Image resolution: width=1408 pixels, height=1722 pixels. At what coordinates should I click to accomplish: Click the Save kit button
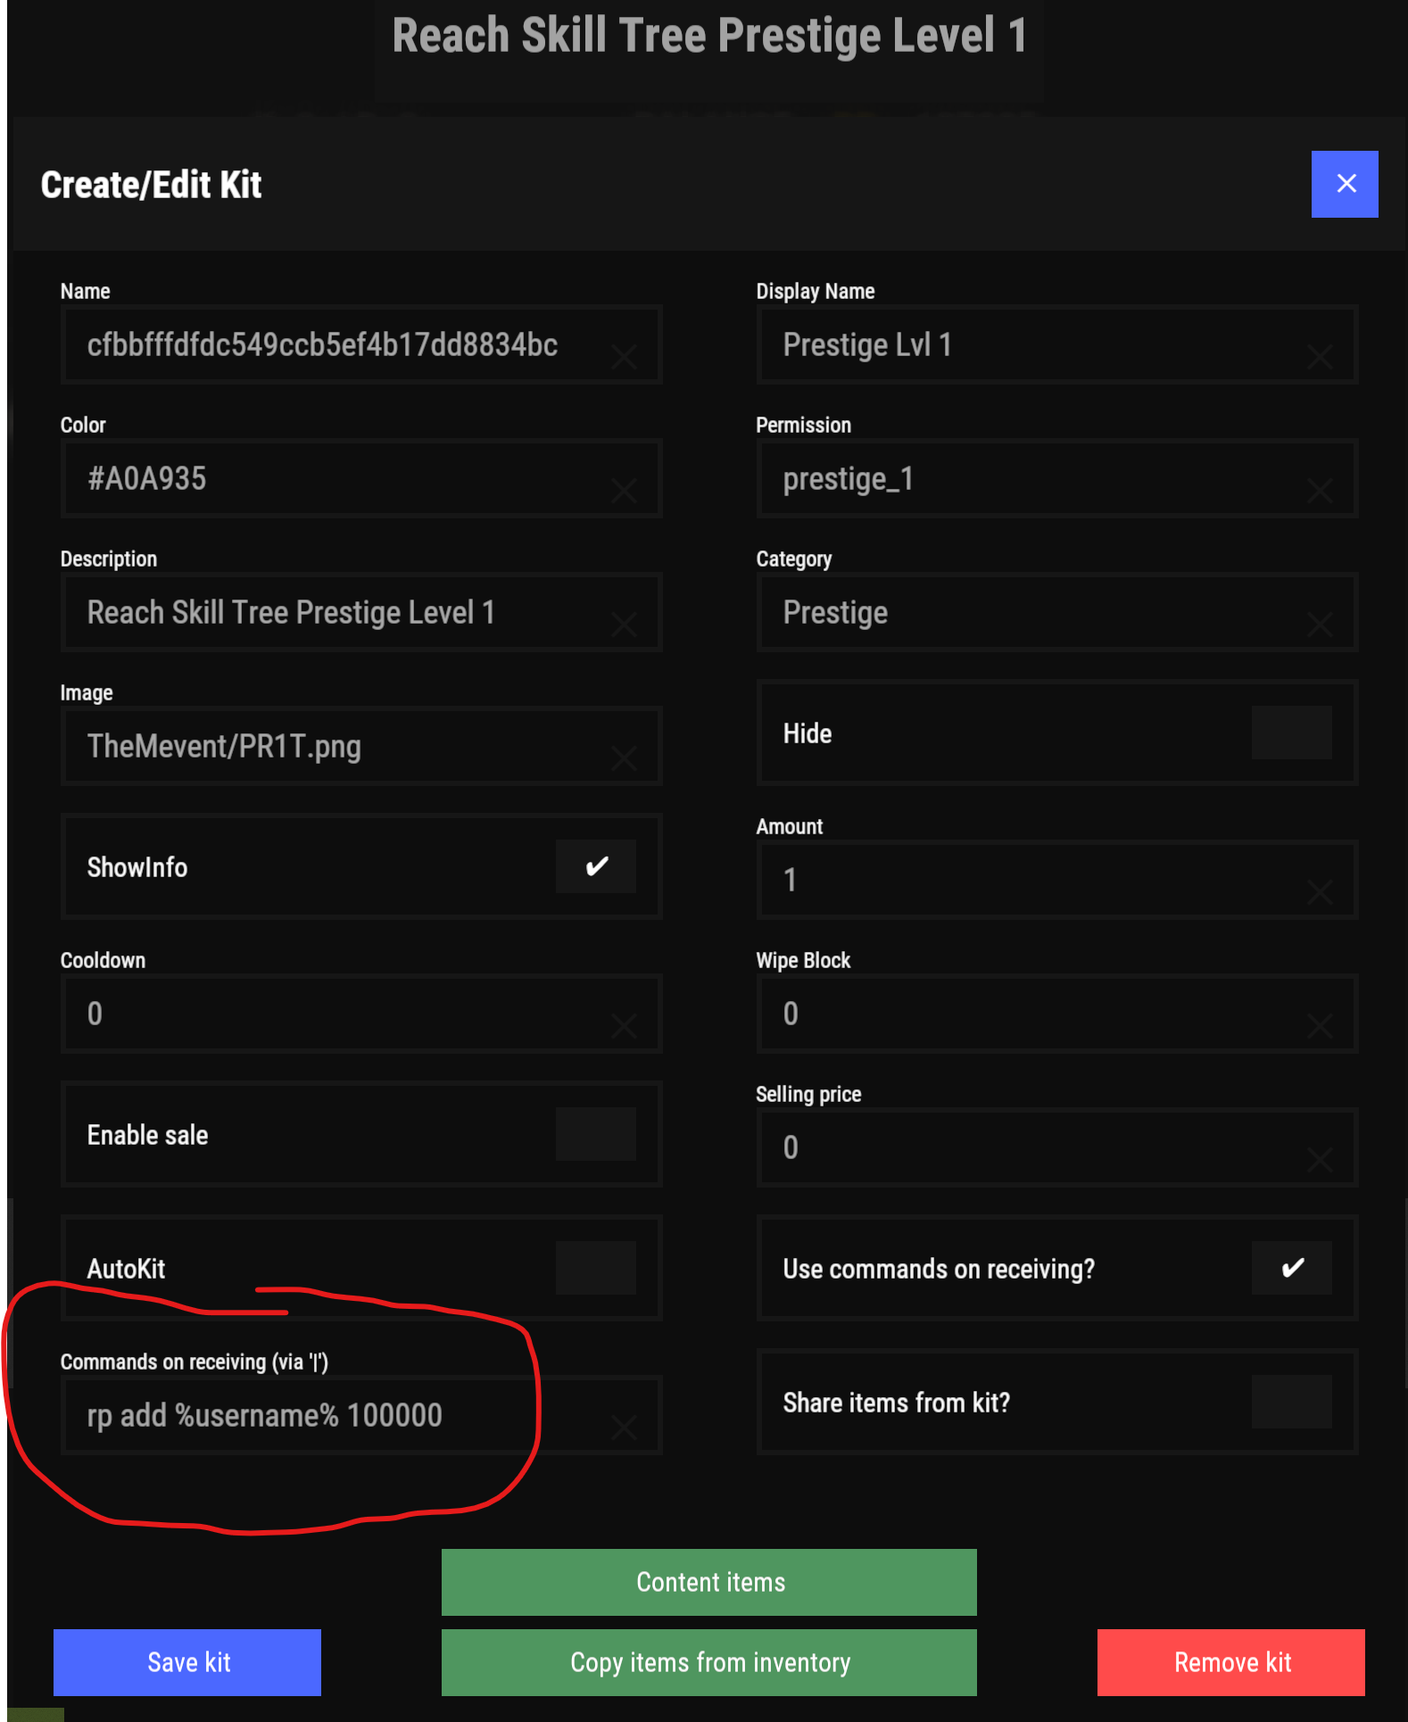click(187, 1662)
